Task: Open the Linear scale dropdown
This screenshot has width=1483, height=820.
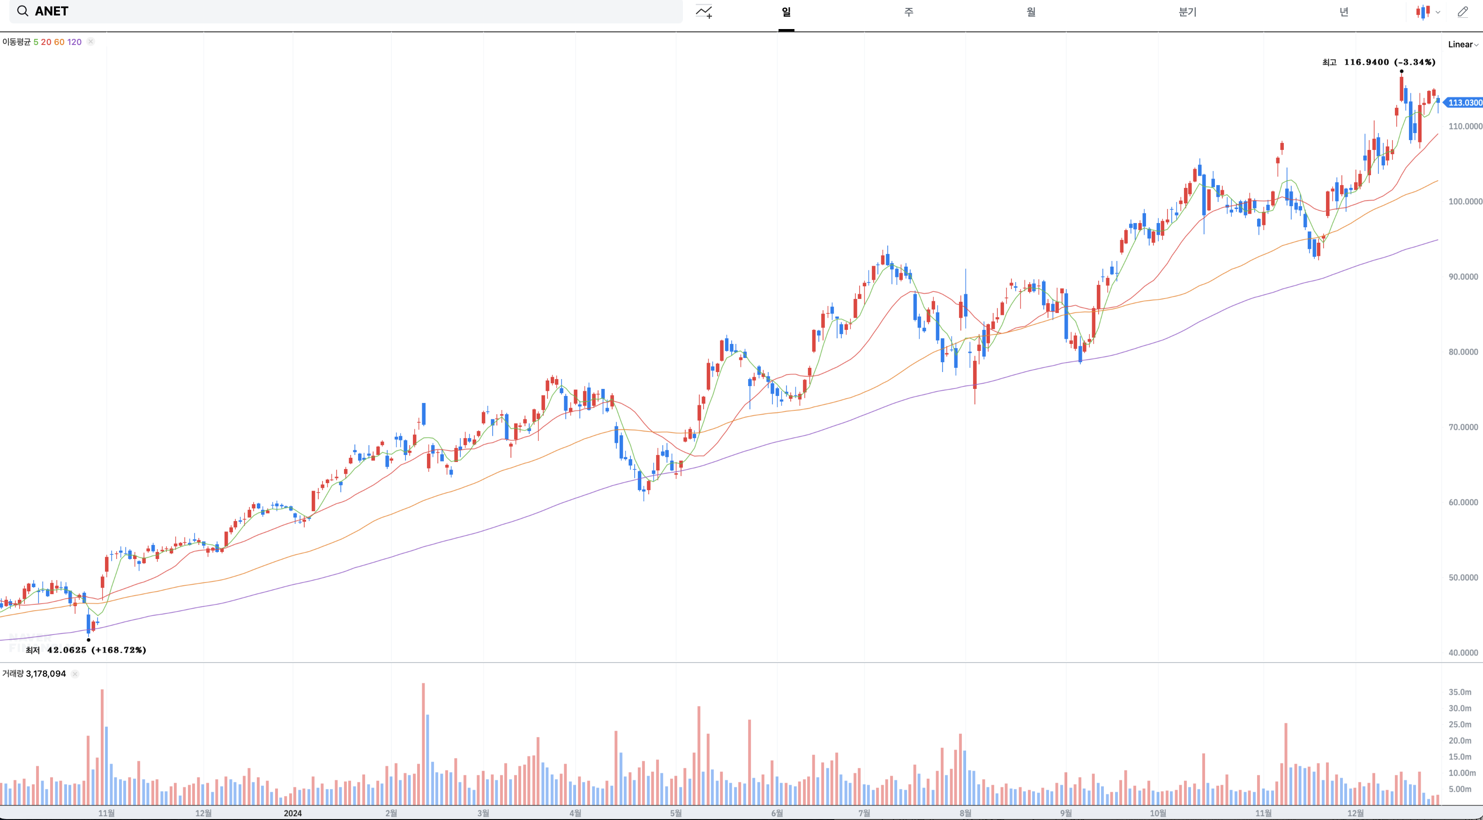Action: pyautogui.click(x=1462, y=45)
